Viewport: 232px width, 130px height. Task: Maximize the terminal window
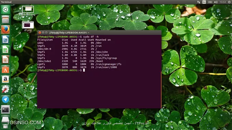[x=46, y=33]
